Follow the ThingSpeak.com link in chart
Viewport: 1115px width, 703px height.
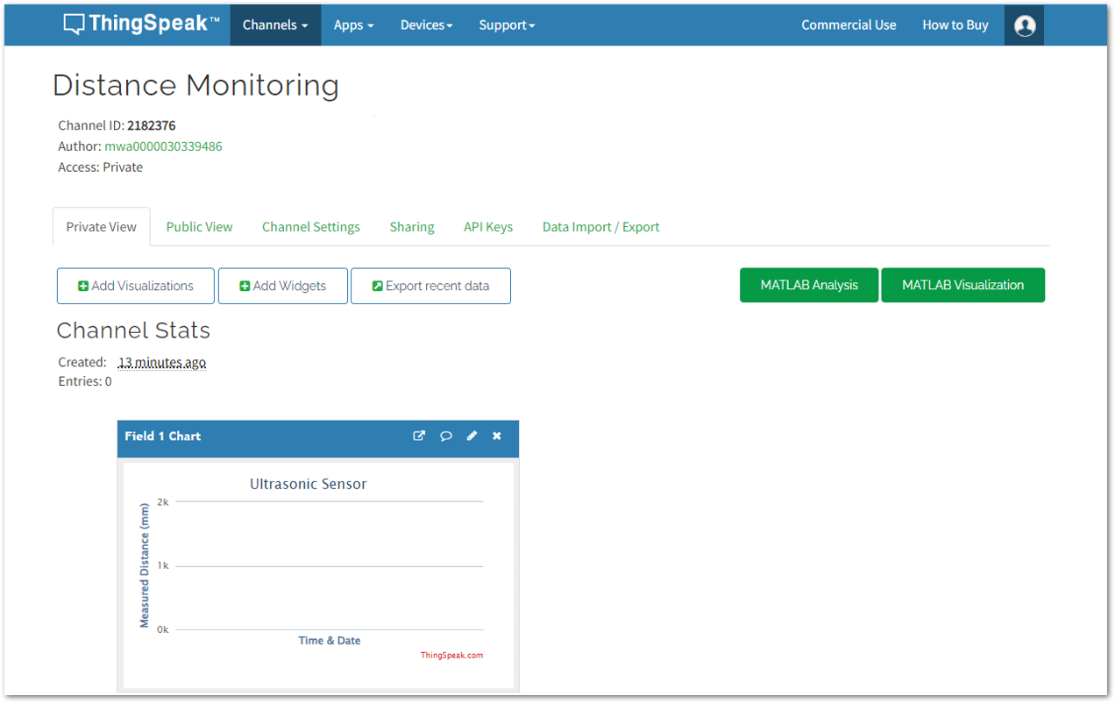pyautogui.click(x=451, y=656)
